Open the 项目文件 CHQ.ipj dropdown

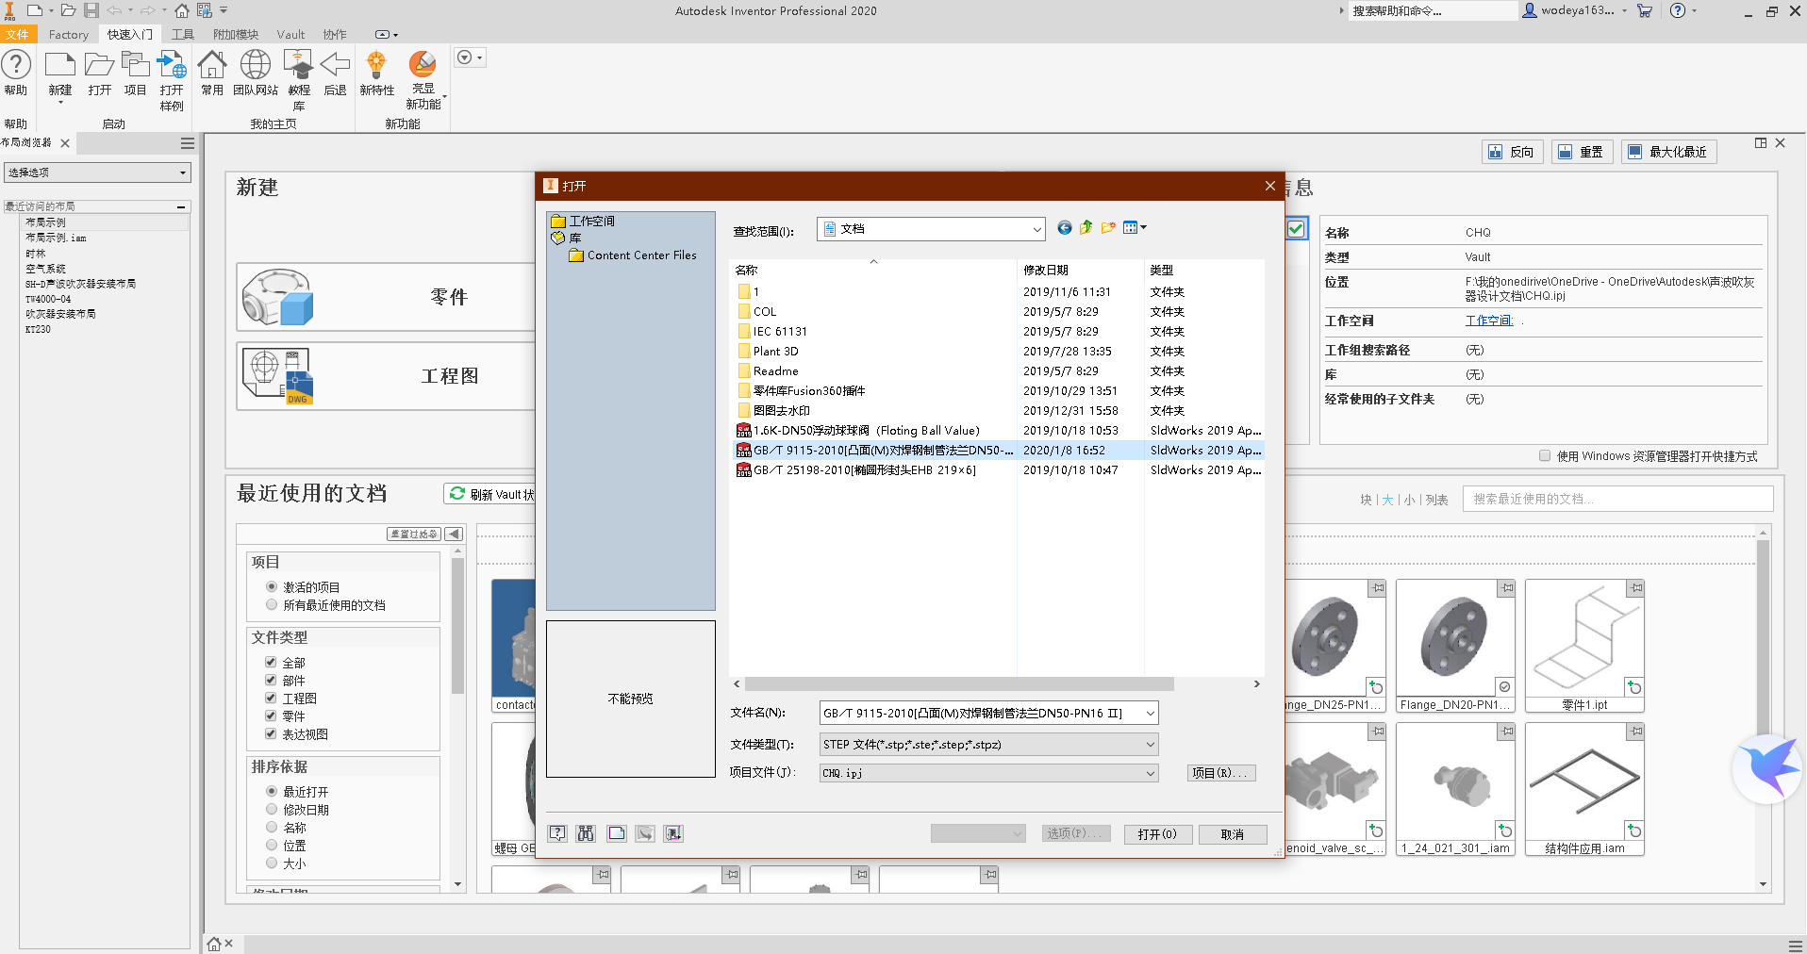pyautogui.click(x=1150, y=773)
